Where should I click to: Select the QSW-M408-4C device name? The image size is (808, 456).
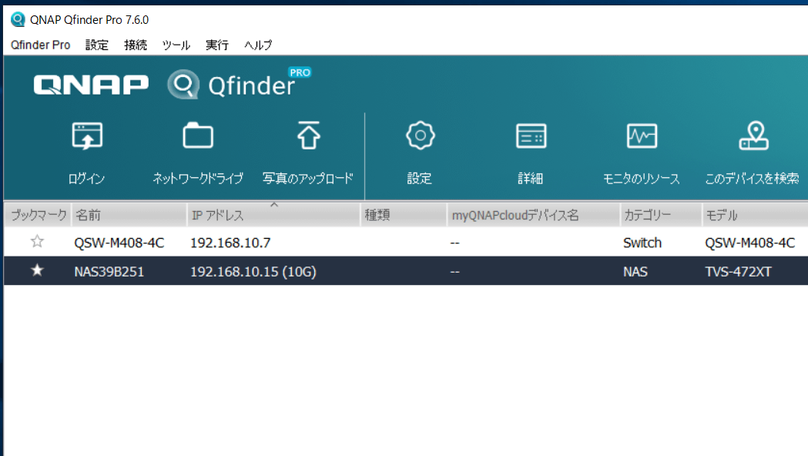[119, 243]
